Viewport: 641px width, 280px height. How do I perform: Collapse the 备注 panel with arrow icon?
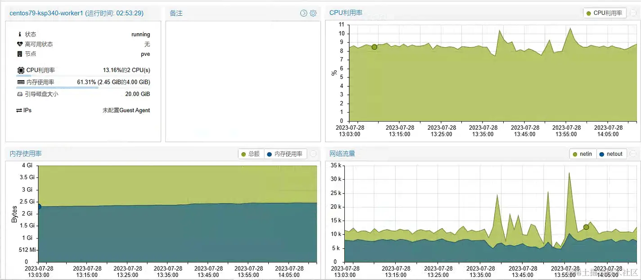pyautogui.click(x=303, y=14)
